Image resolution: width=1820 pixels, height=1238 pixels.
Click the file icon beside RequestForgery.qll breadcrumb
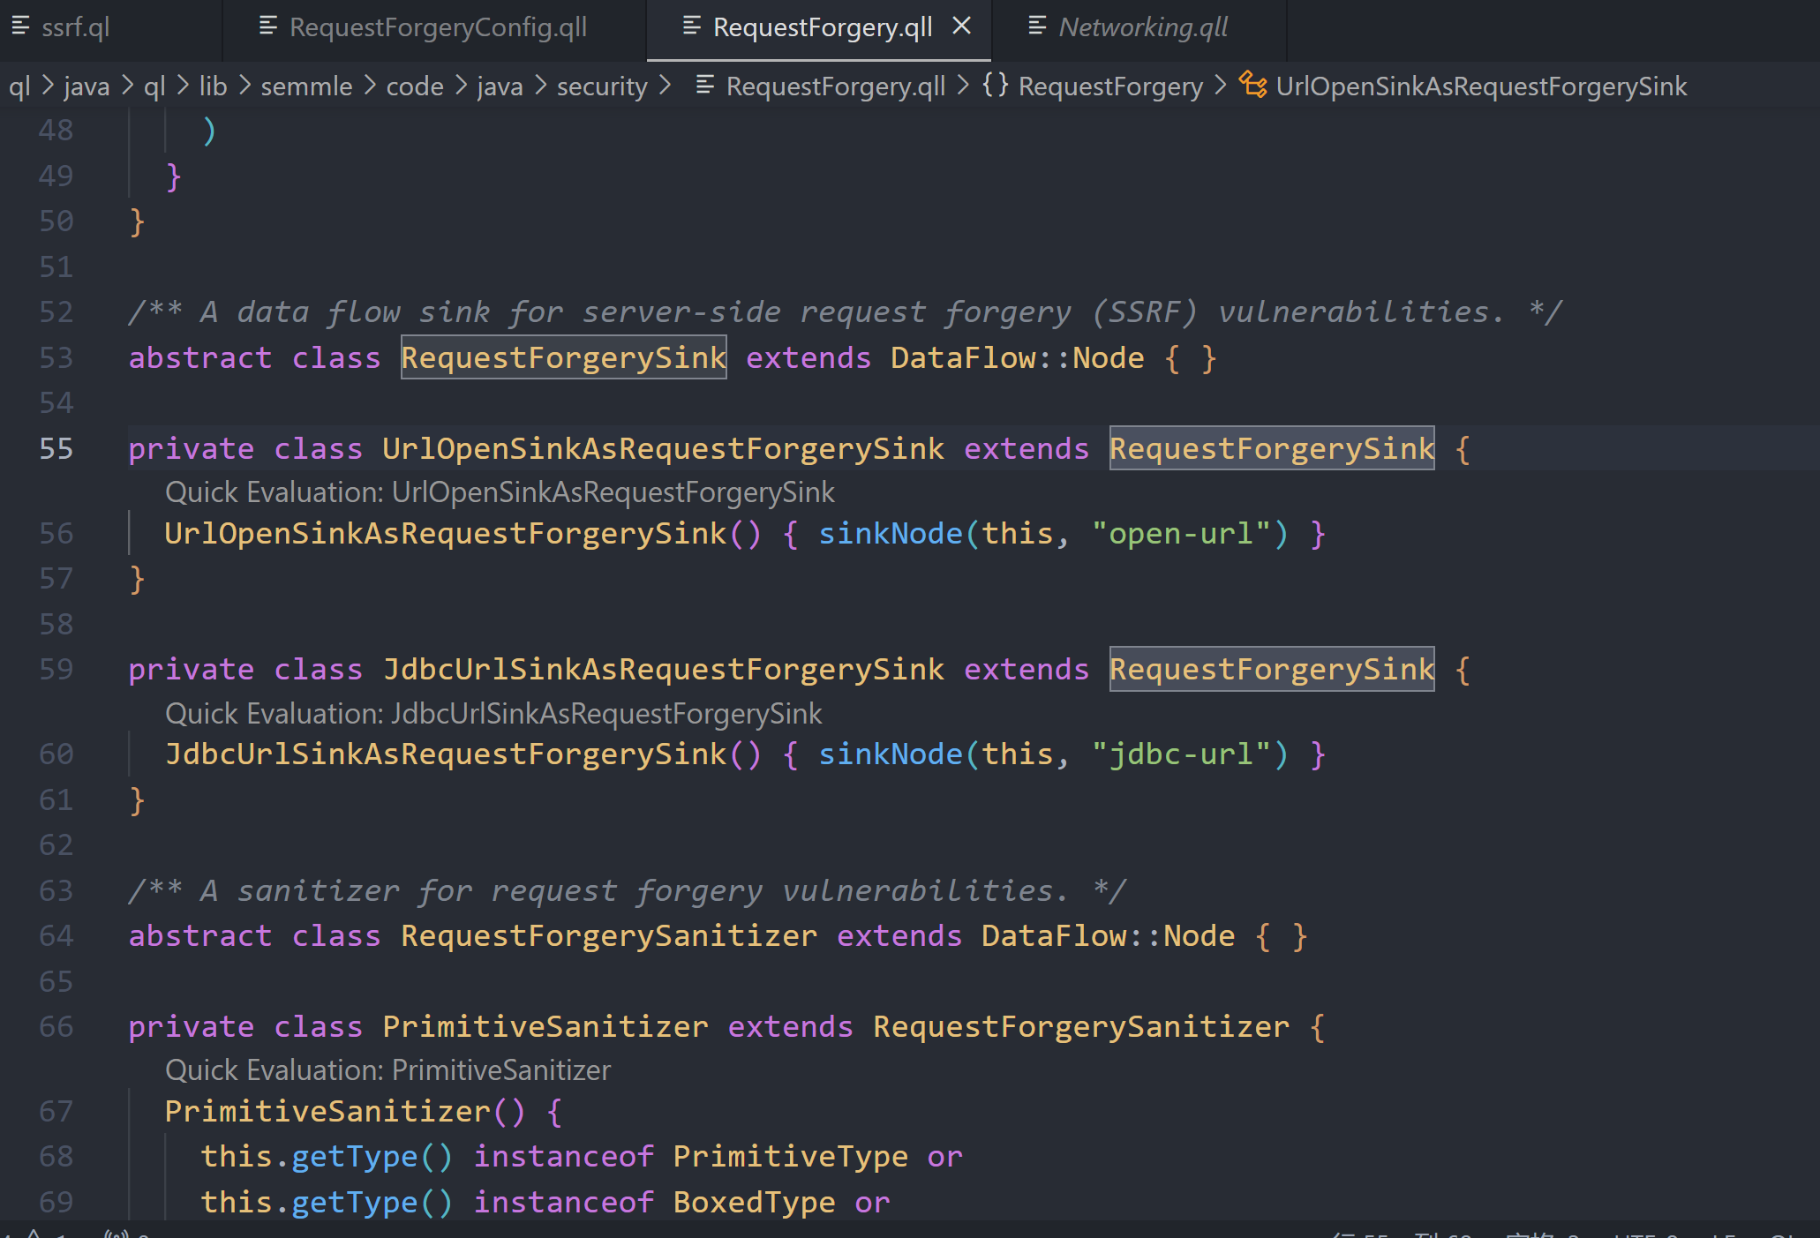coord(704,86)
